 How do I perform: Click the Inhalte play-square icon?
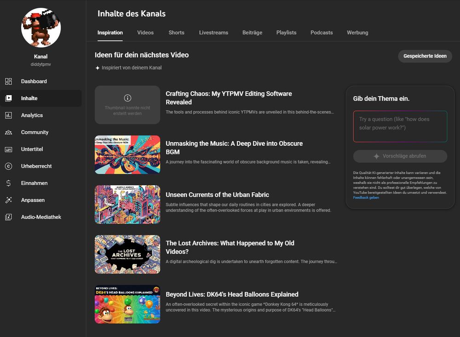(x=8, y=98)
